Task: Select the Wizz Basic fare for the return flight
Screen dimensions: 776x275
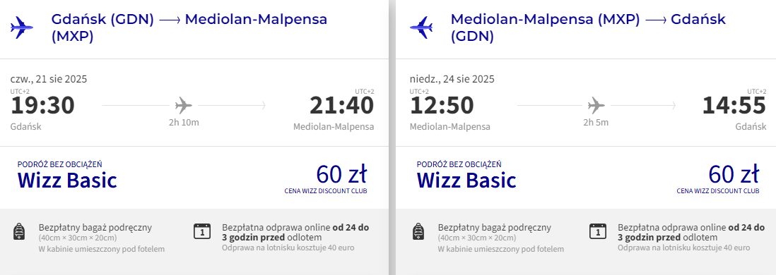Action: [x=466, y=180]
